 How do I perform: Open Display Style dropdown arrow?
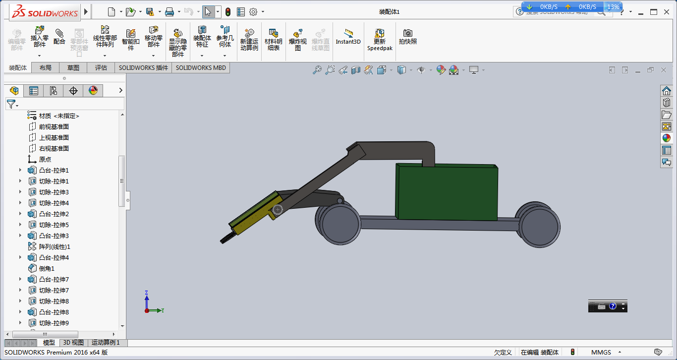411,70
